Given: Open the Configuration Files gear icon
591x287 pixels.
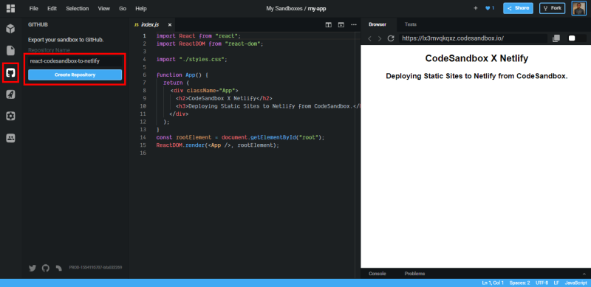Looking at the screenshot, I should pos(10,117).
